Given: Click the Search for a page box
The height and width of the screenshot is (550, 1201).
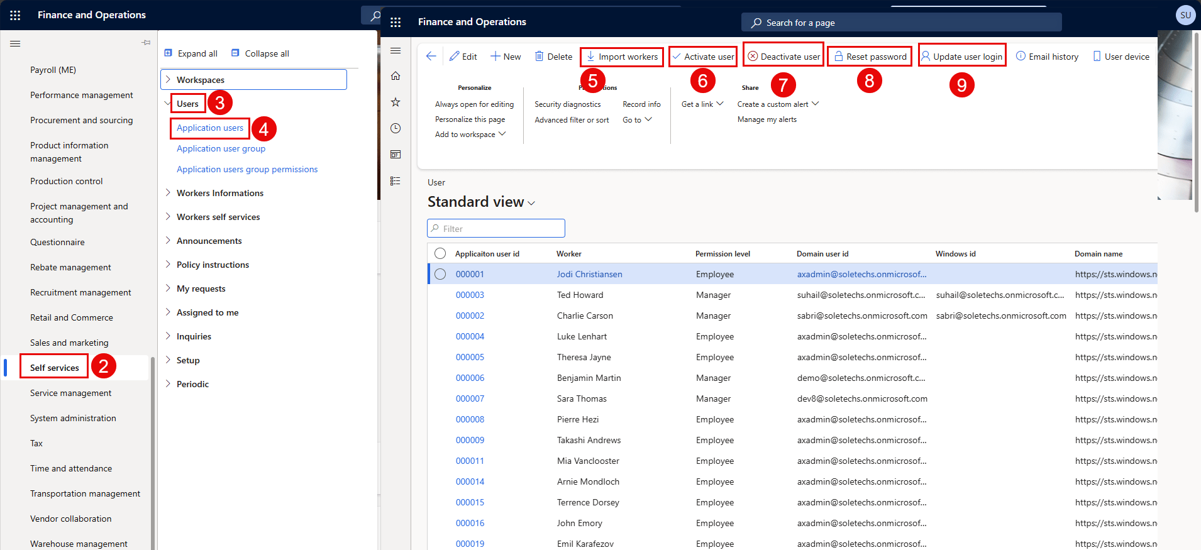Looking at the screenshot, I should coord(901,23).
